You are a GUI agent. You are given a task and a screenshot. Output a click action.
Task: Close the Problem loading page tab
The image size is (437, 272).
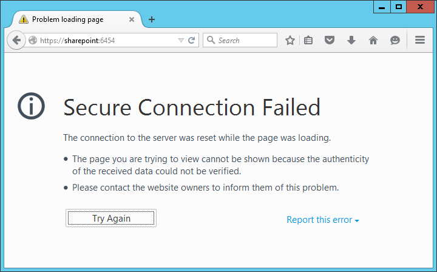click(x=132, y=19)
